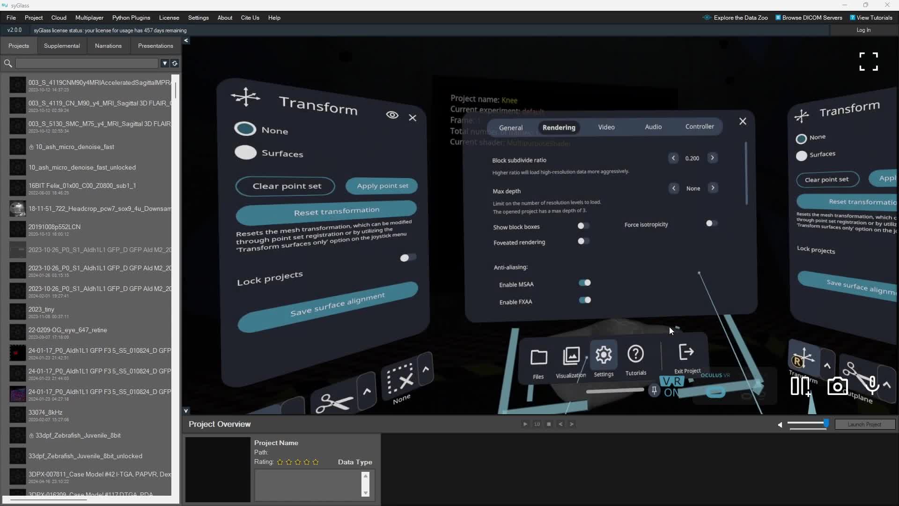Click the search magnifier in the projects panel
The width and height of the screenshot is (899, 506).
(7, 63)
